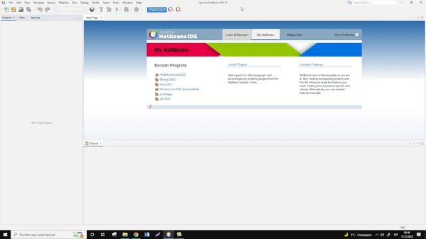The width and height of the screenshot is (426, 239).
Task: Click the Save All toolbar icon
Action: point(29,9)
